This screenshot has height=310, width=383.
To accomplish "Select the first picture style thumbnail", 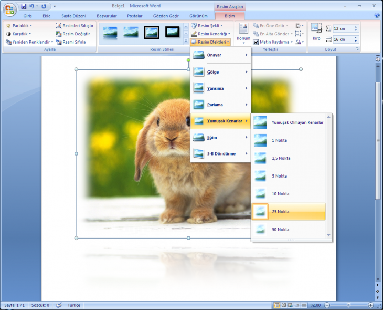I will (x=110, y=32).
